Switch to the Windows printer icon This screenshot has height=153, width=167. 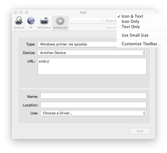(x=44, y=22)
